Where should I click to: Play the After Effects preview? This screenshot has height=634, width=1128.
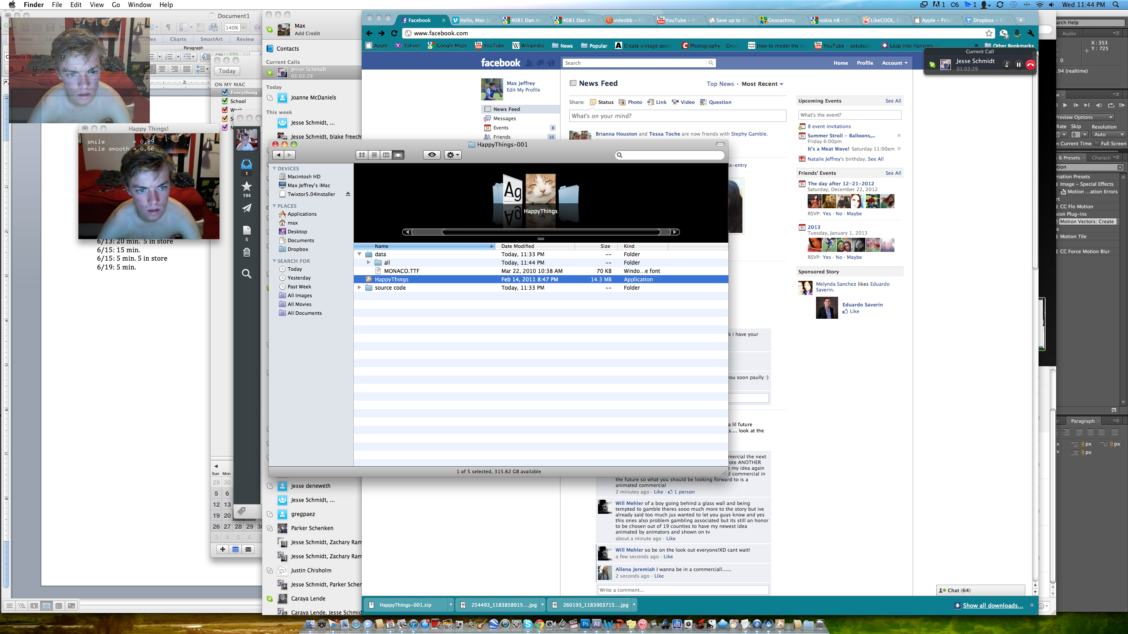[x=1065, y=105]
